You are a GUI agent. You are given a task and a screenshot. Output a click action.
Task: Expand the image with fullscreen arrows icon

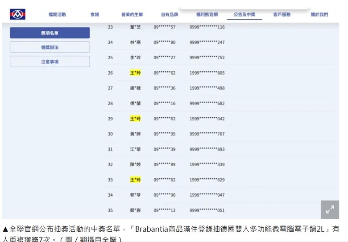[x=330, y=209]
